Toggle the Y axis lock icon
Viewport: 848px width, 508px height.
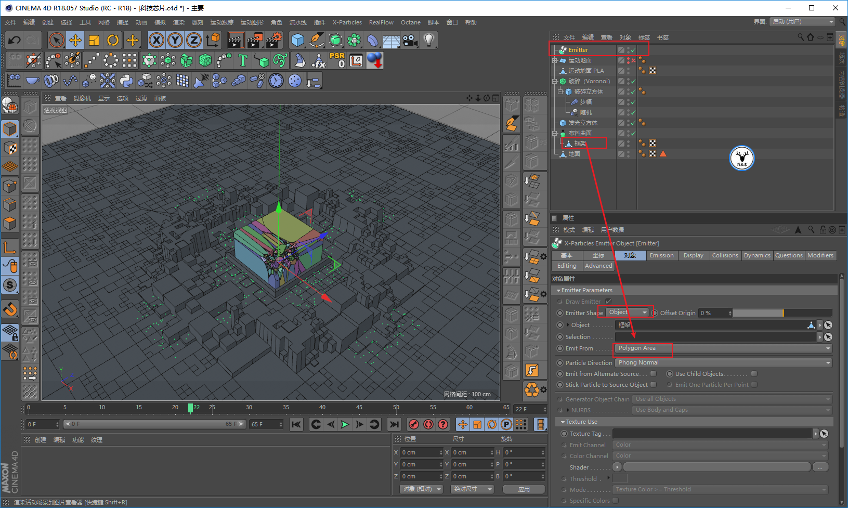[175, 40]
